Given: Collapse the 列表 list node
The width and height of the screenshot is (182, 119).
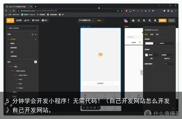Looking at the screenshot, I should coord(10,67).
